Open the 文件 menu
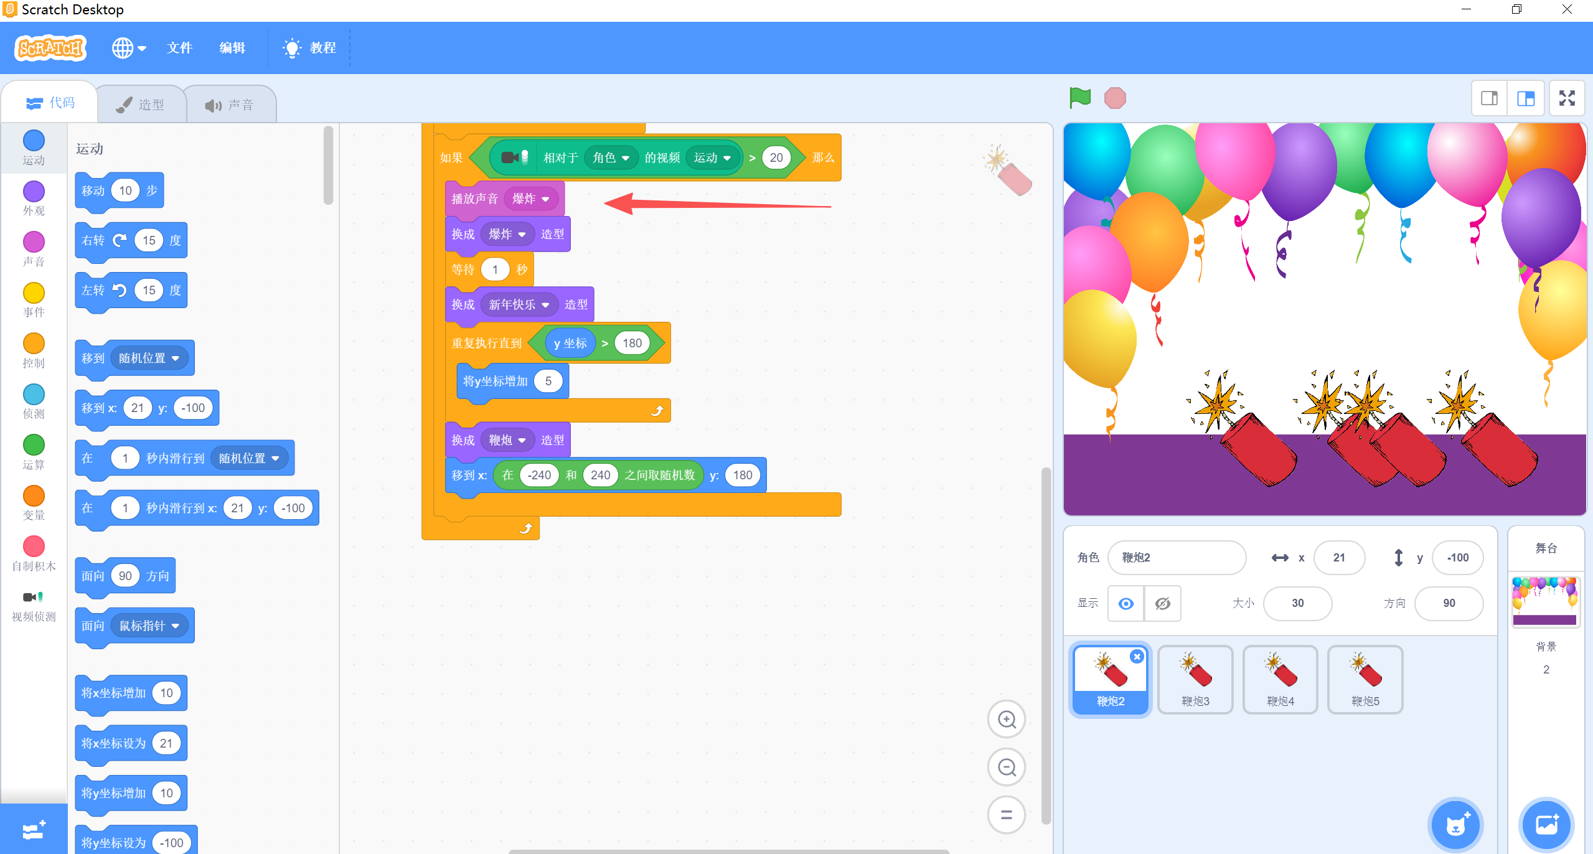The width and height of the screenshot is (1593, 854). click(x=179, y=48)
